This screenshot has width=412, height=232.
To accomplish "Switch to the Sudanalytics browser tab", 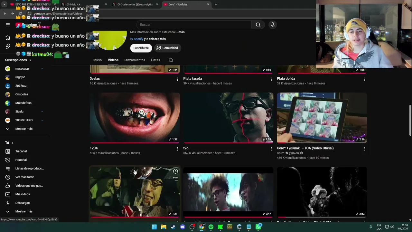I will point(135,5).
